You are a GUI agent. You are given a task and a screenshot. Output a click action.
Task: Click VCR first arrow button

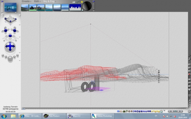click(170, 111)
